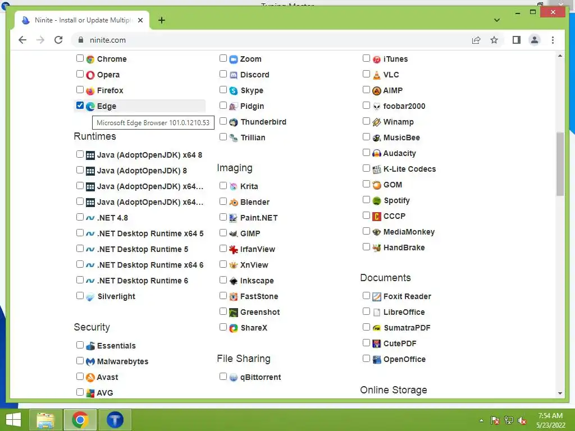Open Windows Start menu

pyautogui.click(x=13, y=420)
